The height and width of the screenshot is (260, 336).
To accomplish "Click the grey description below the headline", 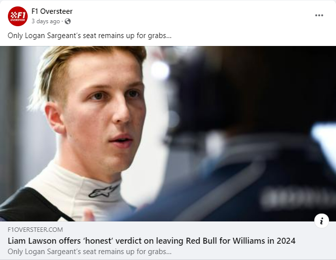I will [89, 252].
